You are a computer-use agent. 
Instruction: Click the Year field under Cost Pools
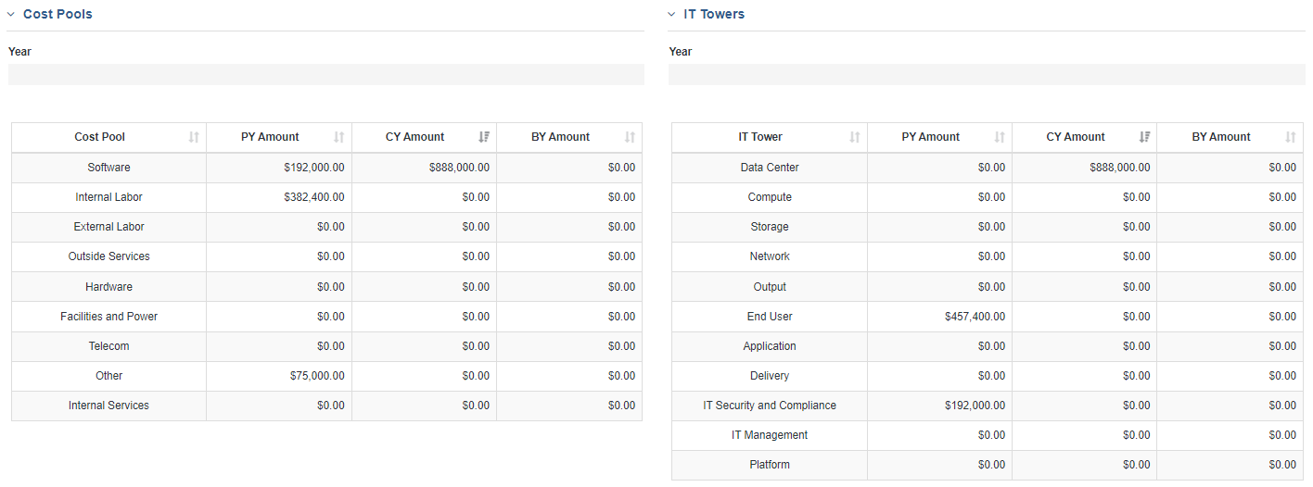326,75
